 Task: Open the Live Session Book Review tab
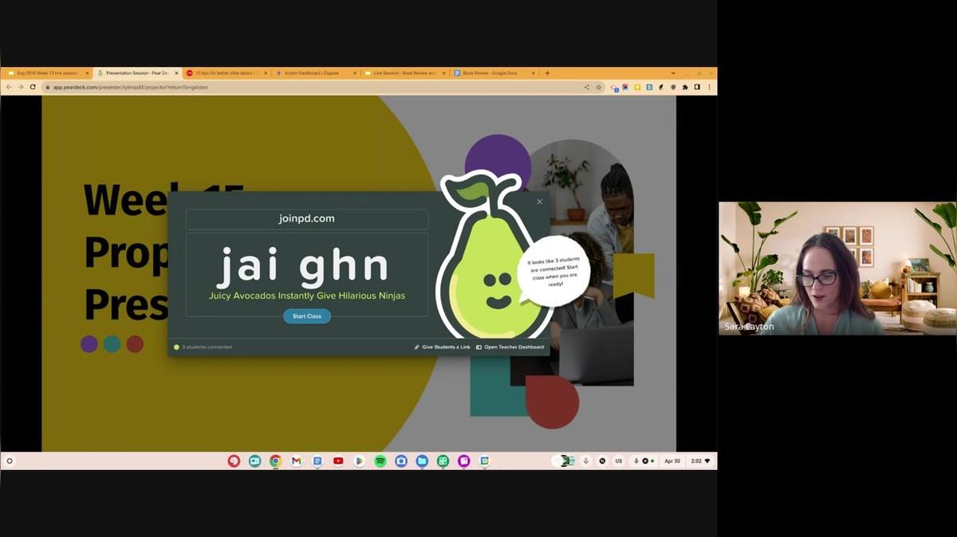click(x=404, y=73)
